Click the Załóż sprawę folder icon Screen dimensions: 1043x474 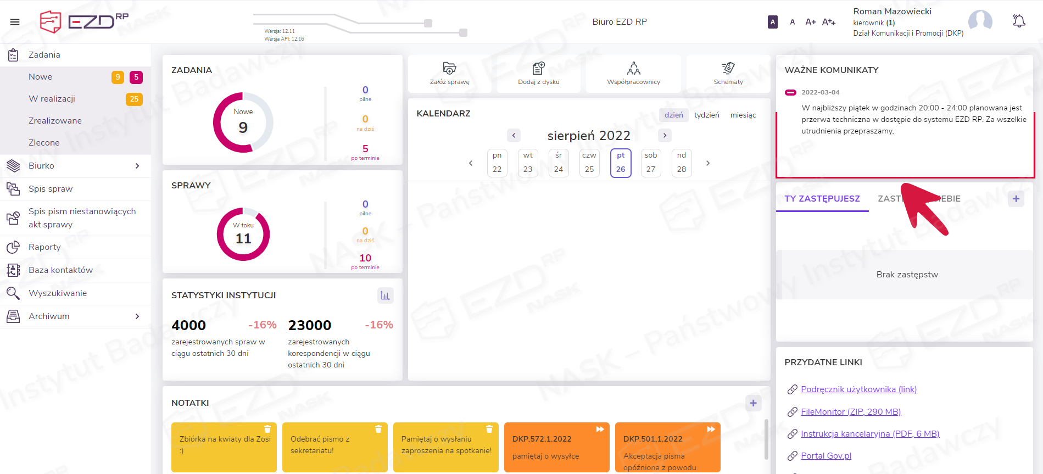click(449, 68)
